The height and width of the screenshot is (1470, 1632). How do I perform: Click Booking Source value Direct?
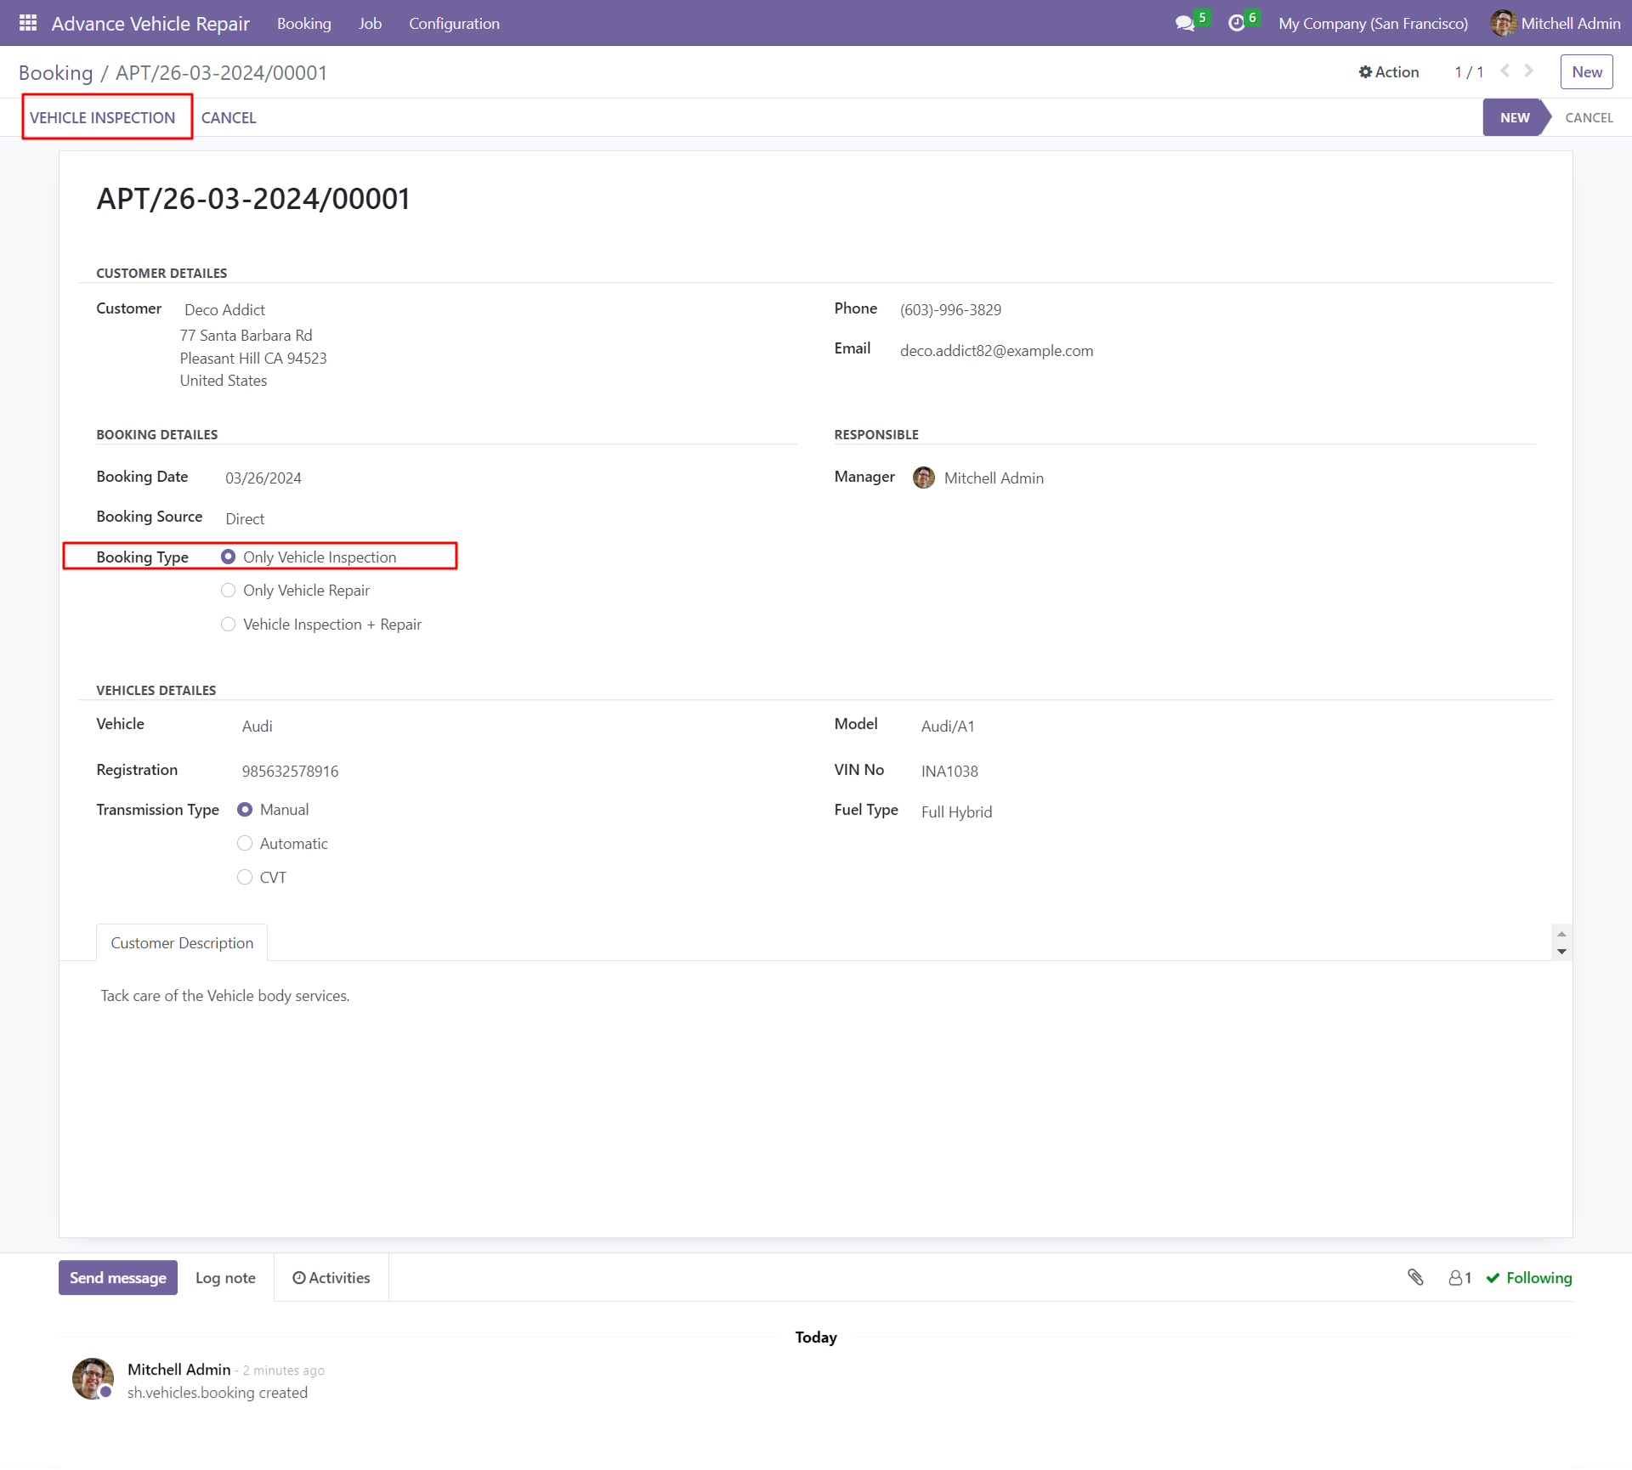(x=245, y=518)
